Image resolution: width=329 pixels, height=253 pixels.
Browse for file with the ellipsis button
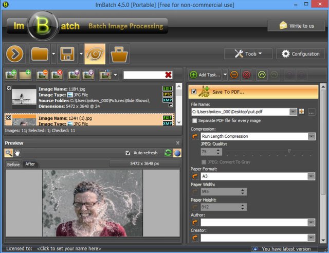pos(312,112)
